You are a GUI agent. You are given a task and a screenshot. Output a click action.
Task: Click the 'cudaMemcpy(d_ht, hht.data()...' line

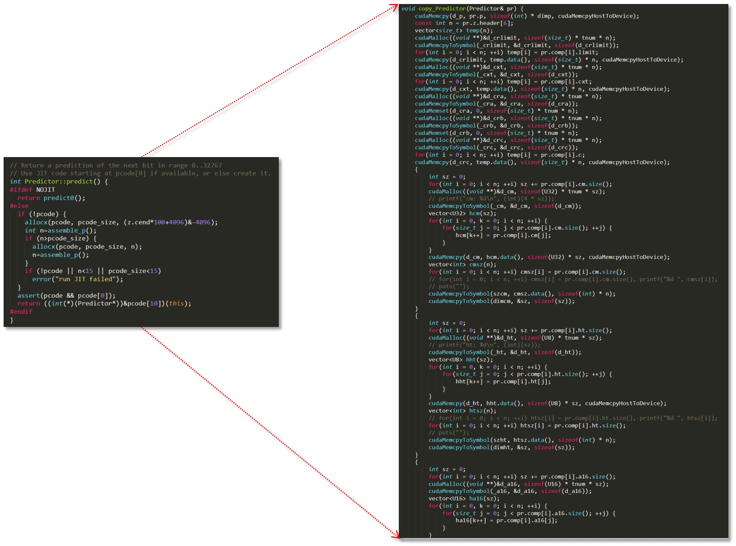tap(548, 404)
